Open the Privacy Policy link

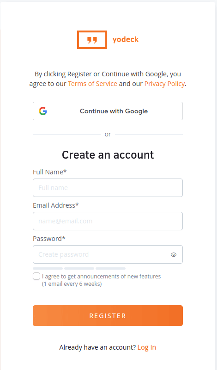[164, 84]
